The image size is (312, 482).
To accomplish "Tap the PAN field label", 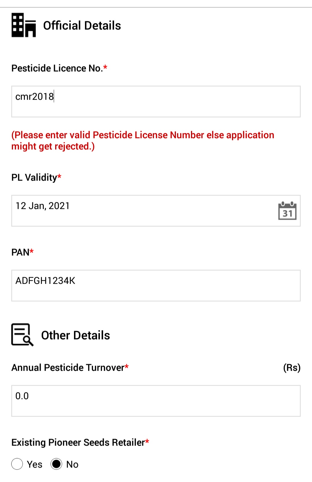I will [x=23, y=252].
